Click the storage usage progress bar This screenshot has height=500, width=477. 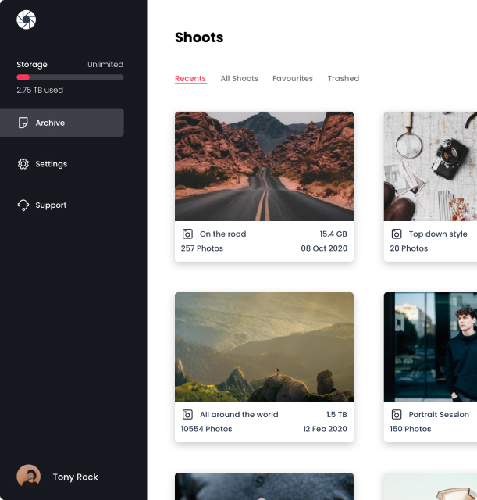click(70, 77)
